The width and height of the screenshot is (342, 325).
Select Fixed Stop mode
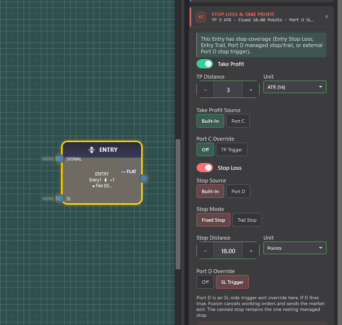(213, 220)
